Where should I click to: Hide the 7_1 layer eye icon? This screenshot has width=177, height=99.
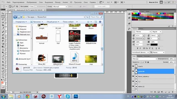click(x=133, y=81)
